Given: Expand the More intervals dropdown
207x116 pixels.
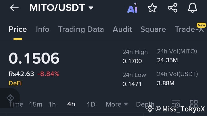Looking at the screenshot, I should pyautogui.click(x=117, y=104).
